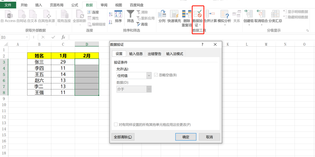Switch to the 百度网盘 ribbon tab

(x=136, y=5)
